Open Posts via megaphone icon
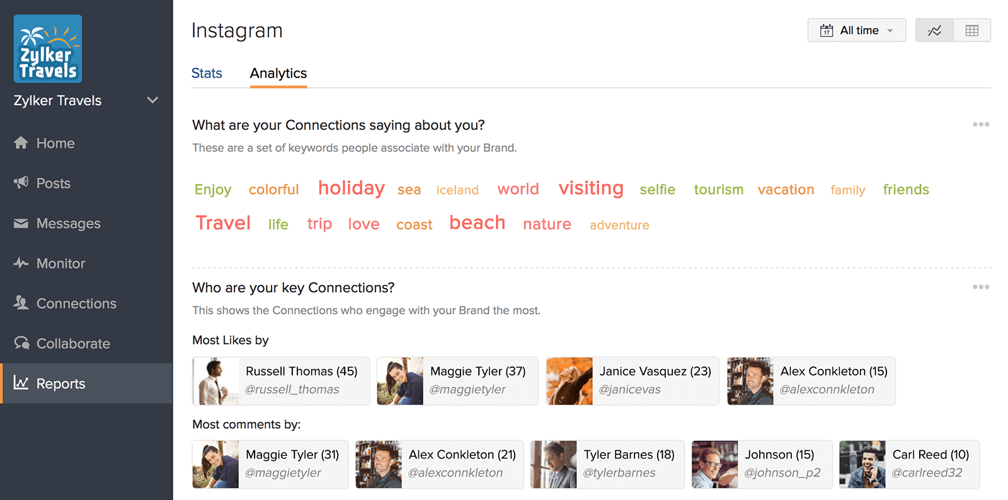 [x=21, y=183]
